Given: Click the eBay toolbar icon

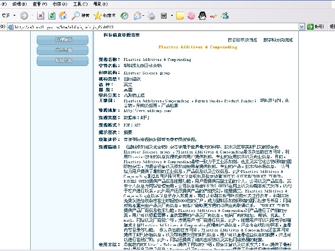Looking at the screenshot, I should coord(214,16).
